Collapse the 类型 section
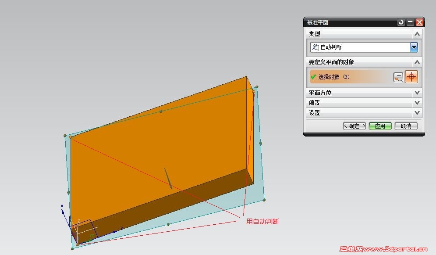Viewport: 436px width, 255px height. (417, 34)
